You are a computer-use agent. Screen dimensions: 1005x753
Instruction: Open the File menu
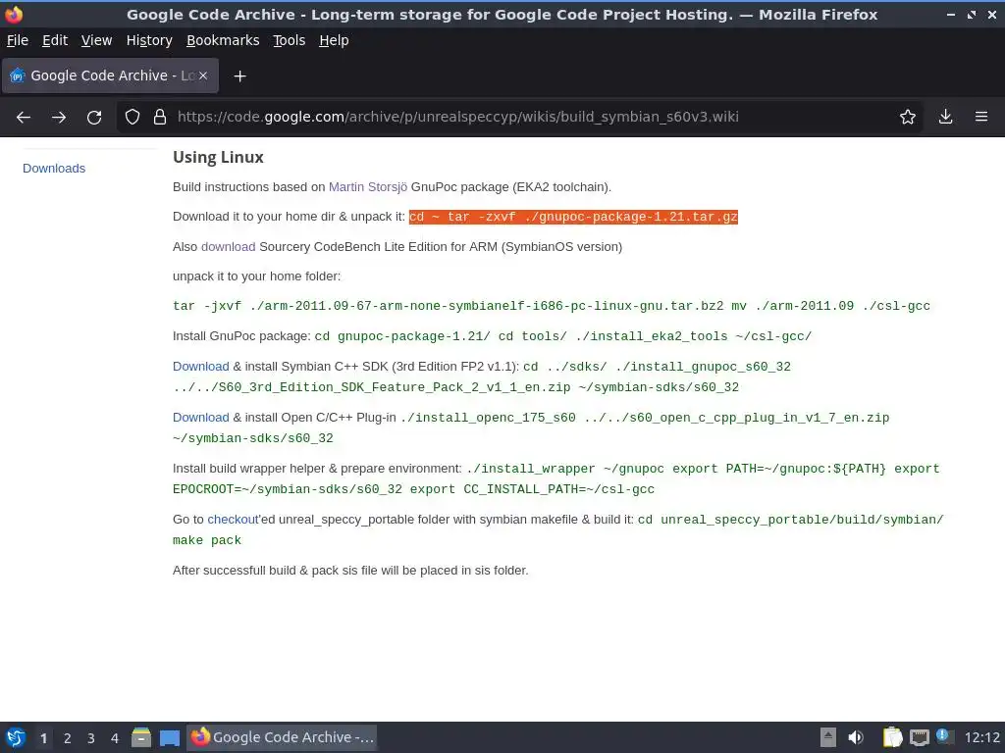click(x=18, y=40)
